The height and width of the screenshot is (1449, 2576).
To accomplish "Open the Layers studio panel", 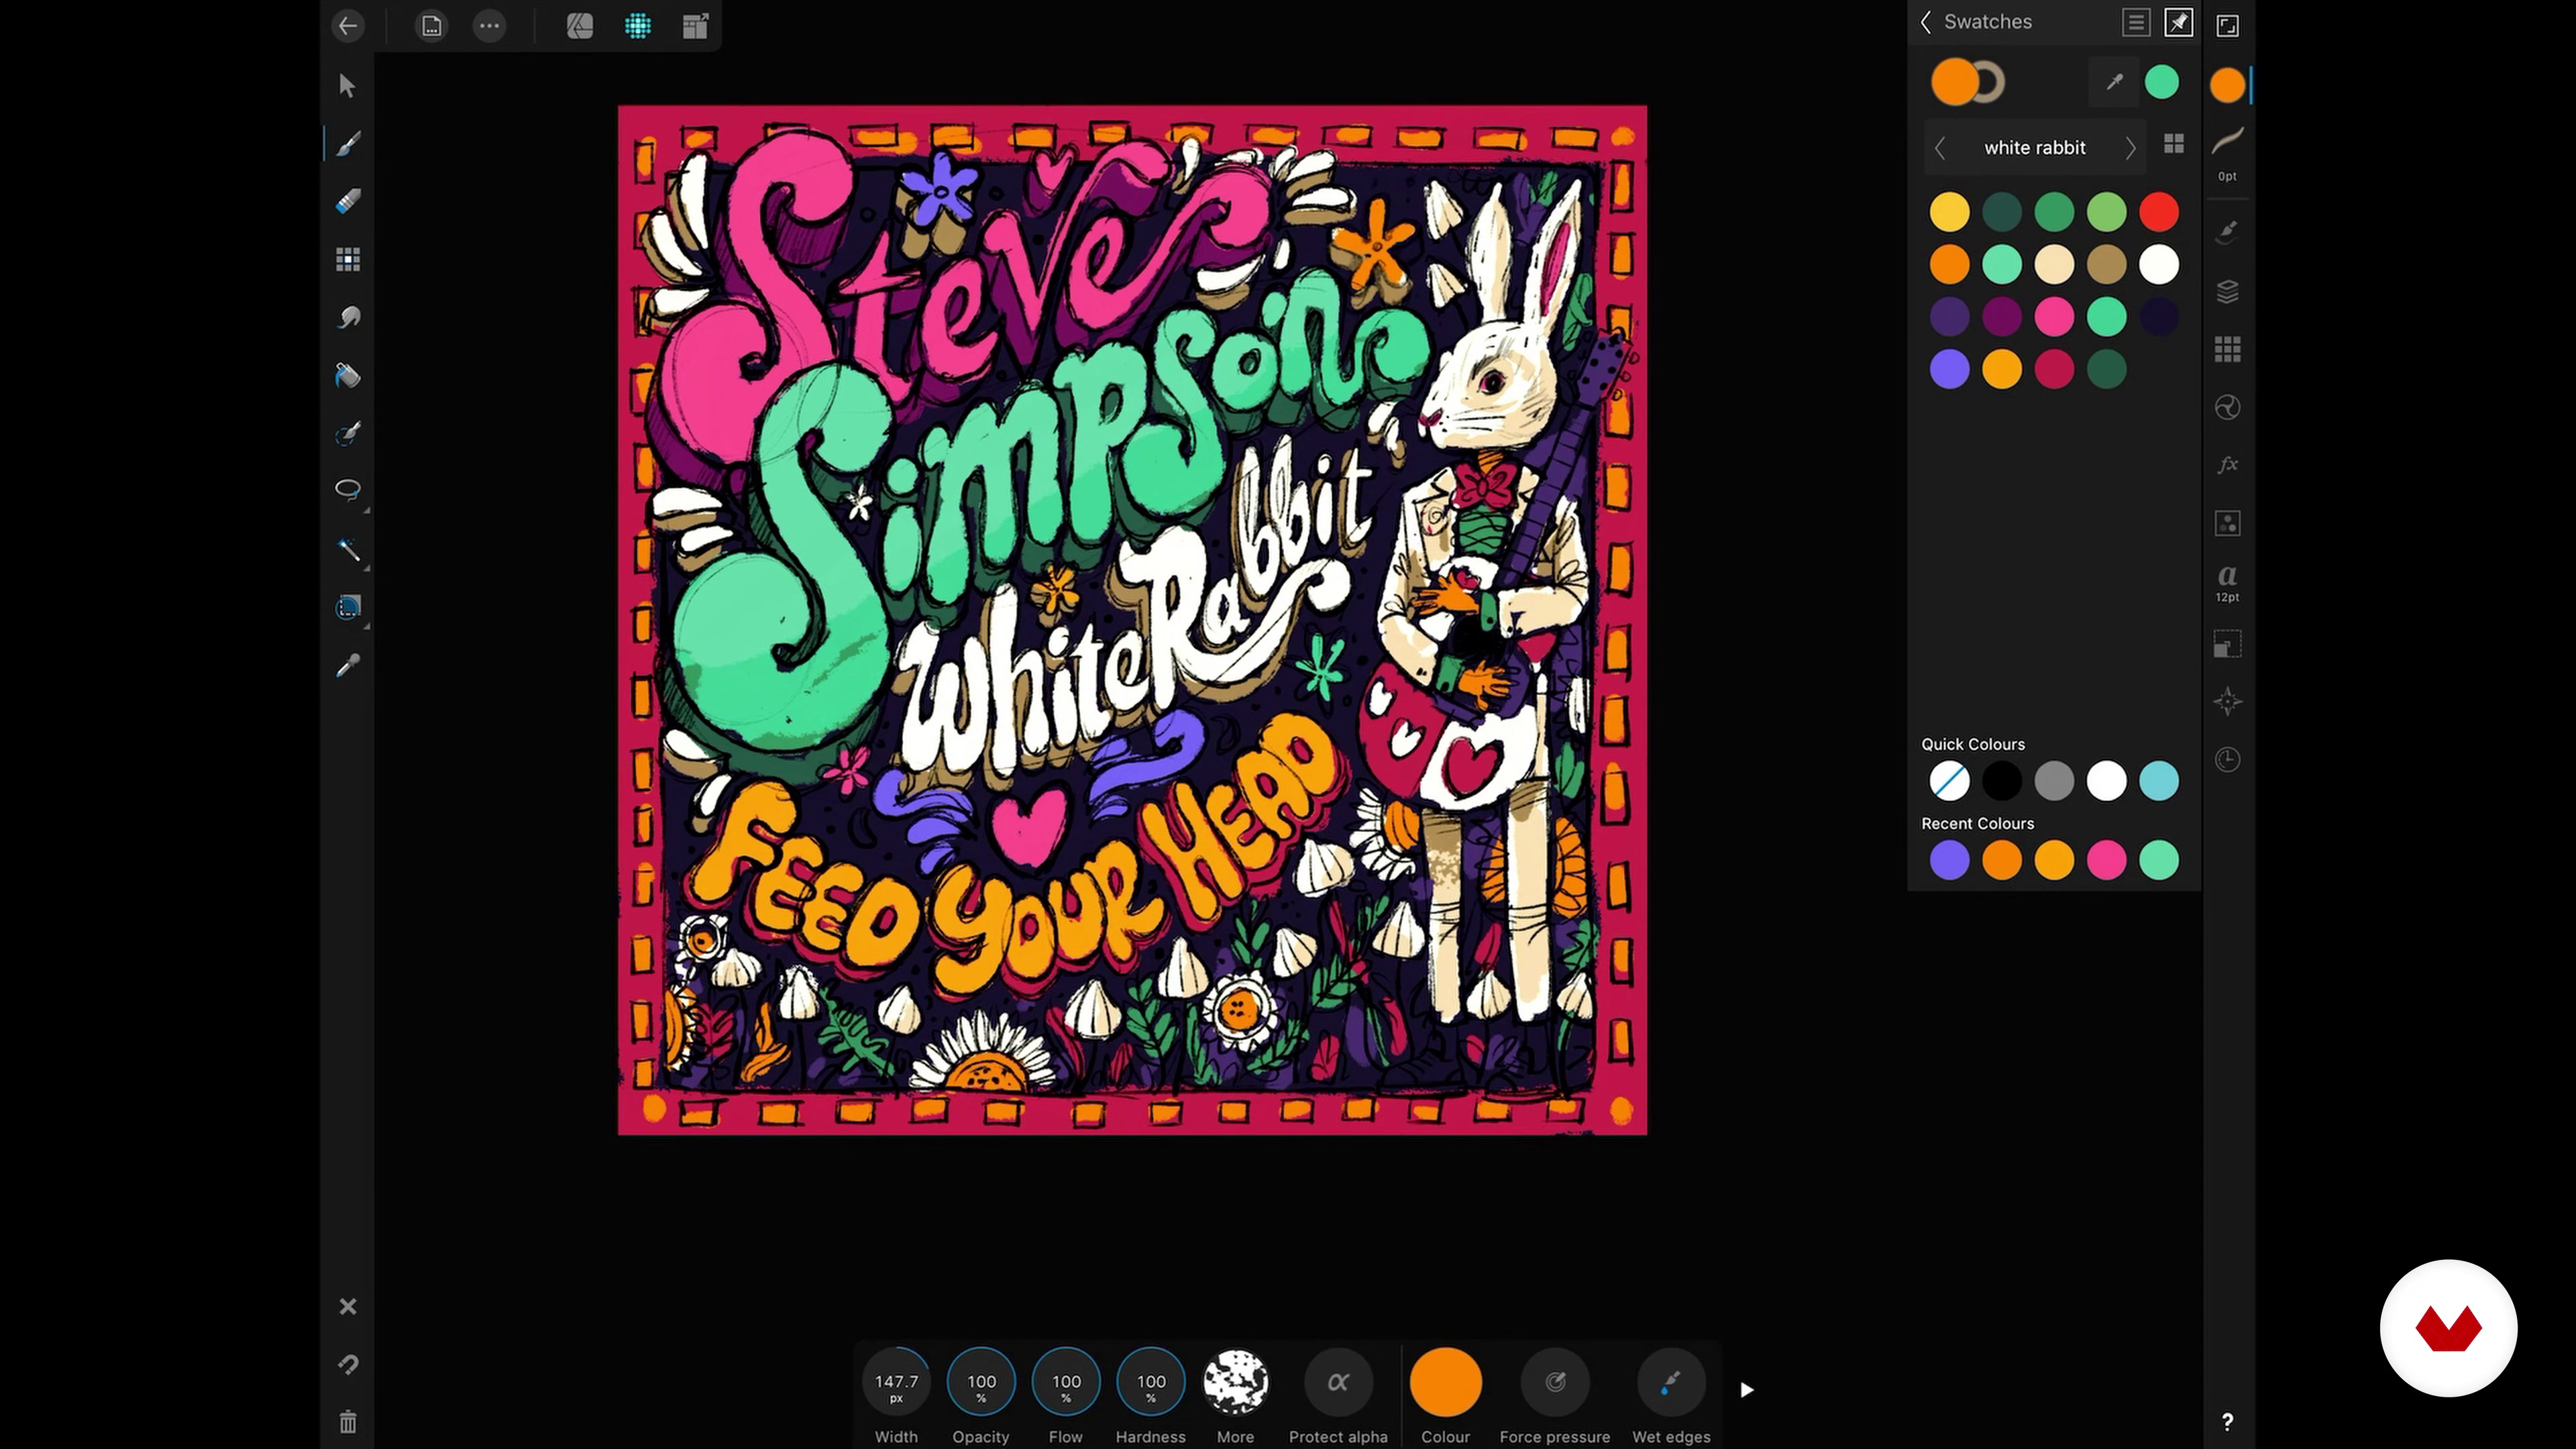I will (x=2227, y=292).
